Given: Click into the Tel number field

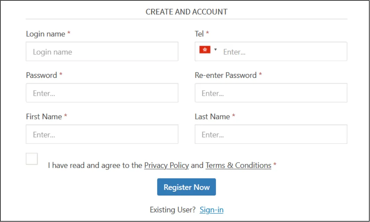Looking at the screenshot, I should [283, 52].
